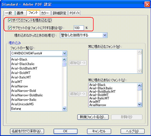Select Arial-Black in never-embed list
Image resolution: width=151 pixels, height=136 pixels.
coord(97,85)
